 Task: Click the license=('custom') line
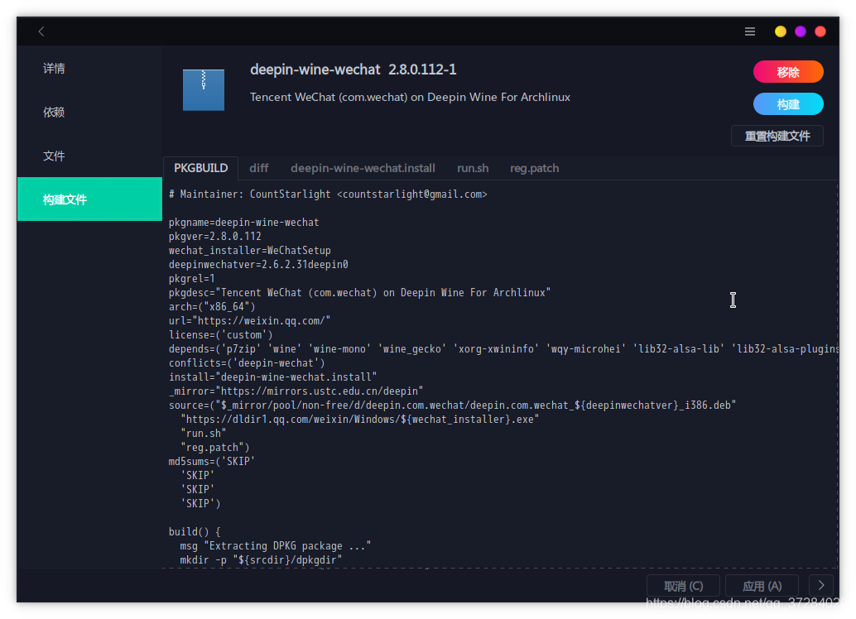point(220,334)
